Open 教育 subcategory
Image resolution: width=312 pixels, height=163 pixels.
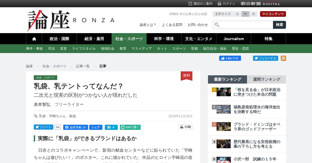pos(123,49)
